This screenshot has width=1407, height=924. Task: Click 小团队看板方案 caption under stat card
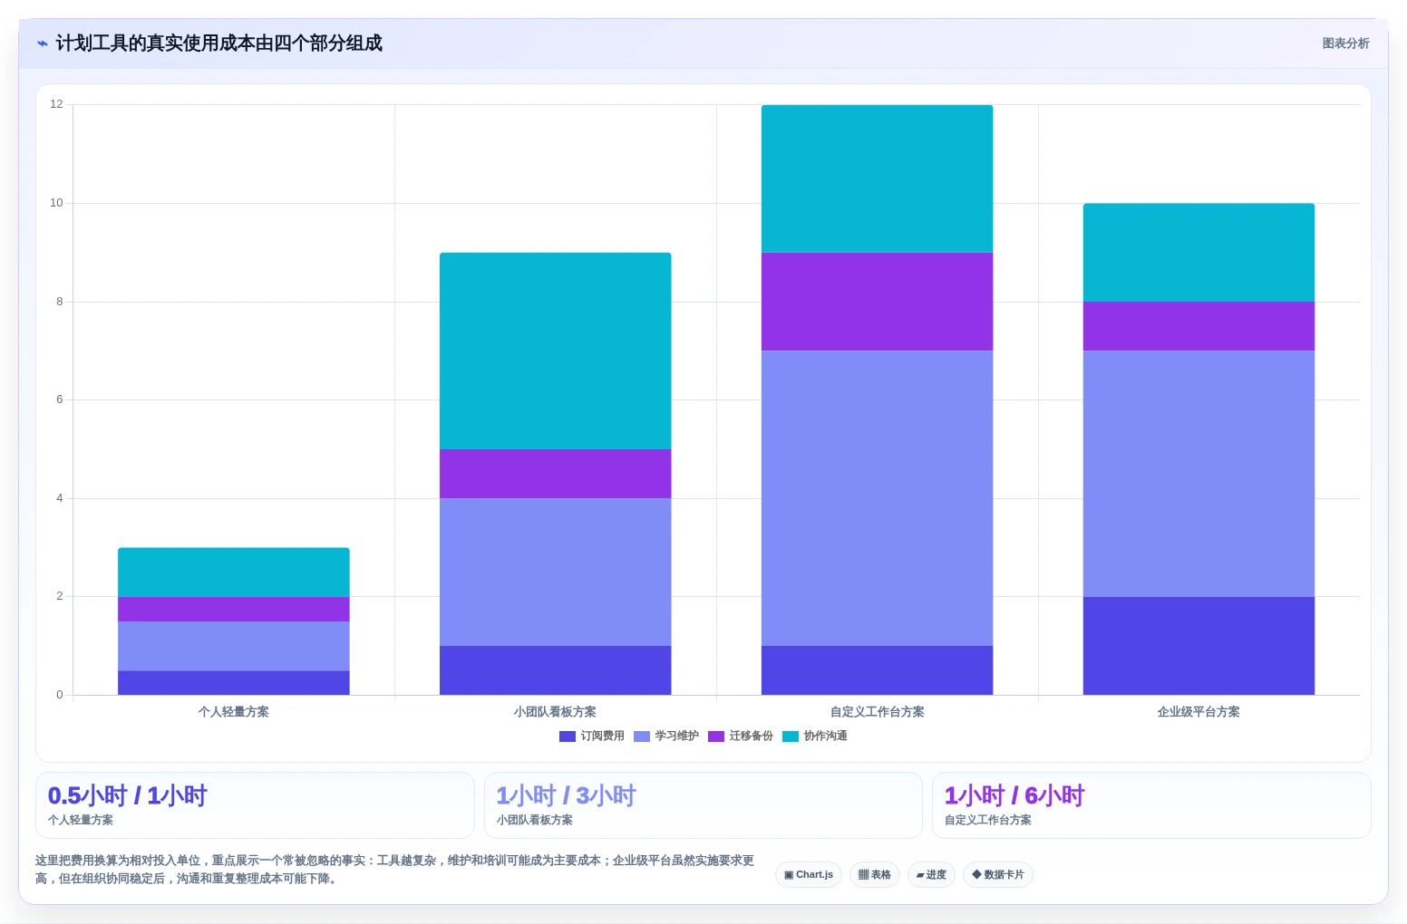coord(535,820)
